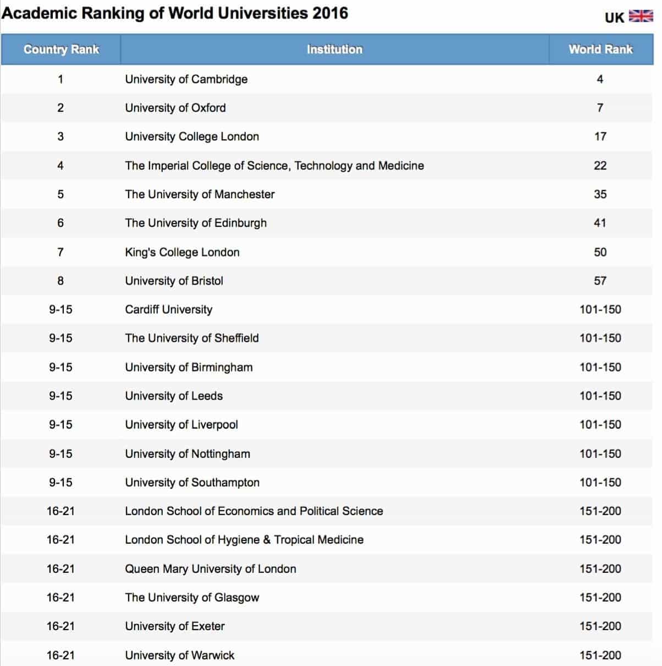
Task: Select King's College London
Action: pyautogui.click(x=182, y=252)
